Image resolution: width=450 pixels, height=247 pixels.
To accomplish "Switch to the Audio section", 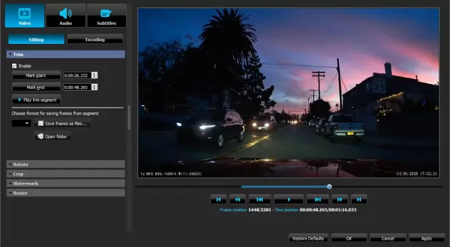I will [x=66, y=16].
